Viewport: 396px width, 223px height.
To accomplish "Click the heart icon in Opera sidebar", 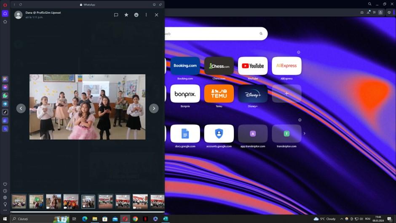I will pyautogui.click(x=5, y=184).
